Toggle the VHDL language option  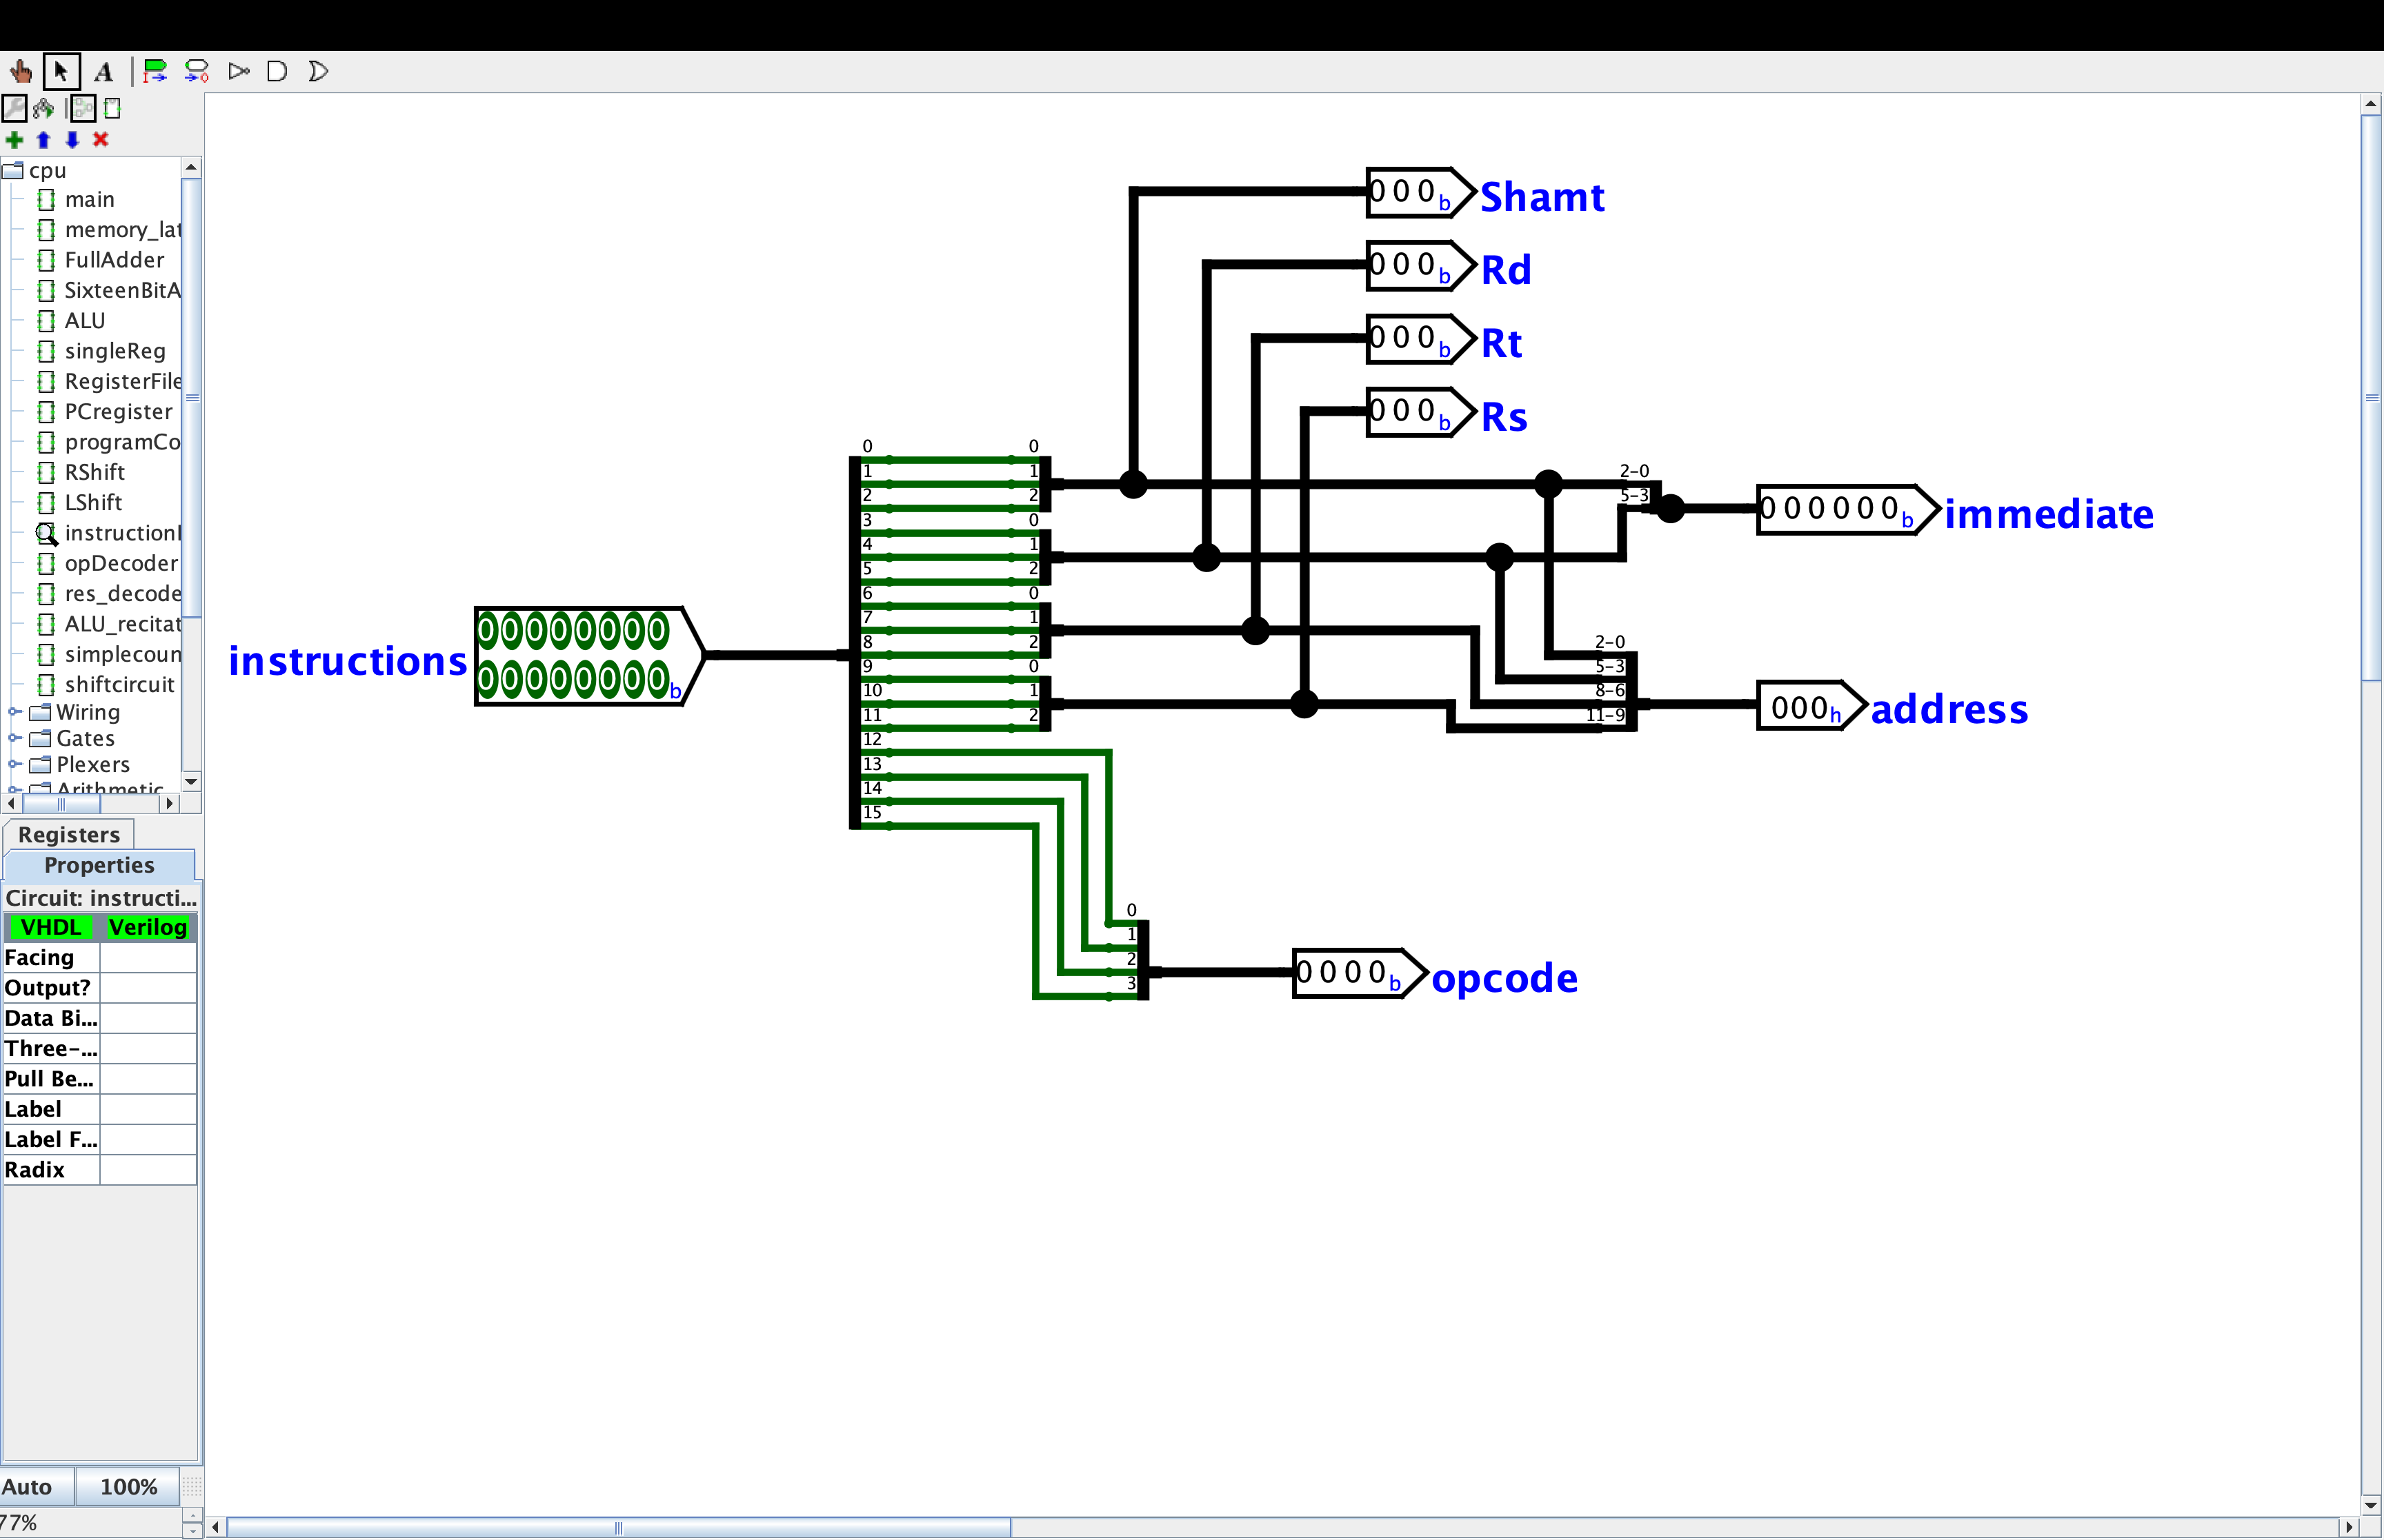click(x=50, y=928)
